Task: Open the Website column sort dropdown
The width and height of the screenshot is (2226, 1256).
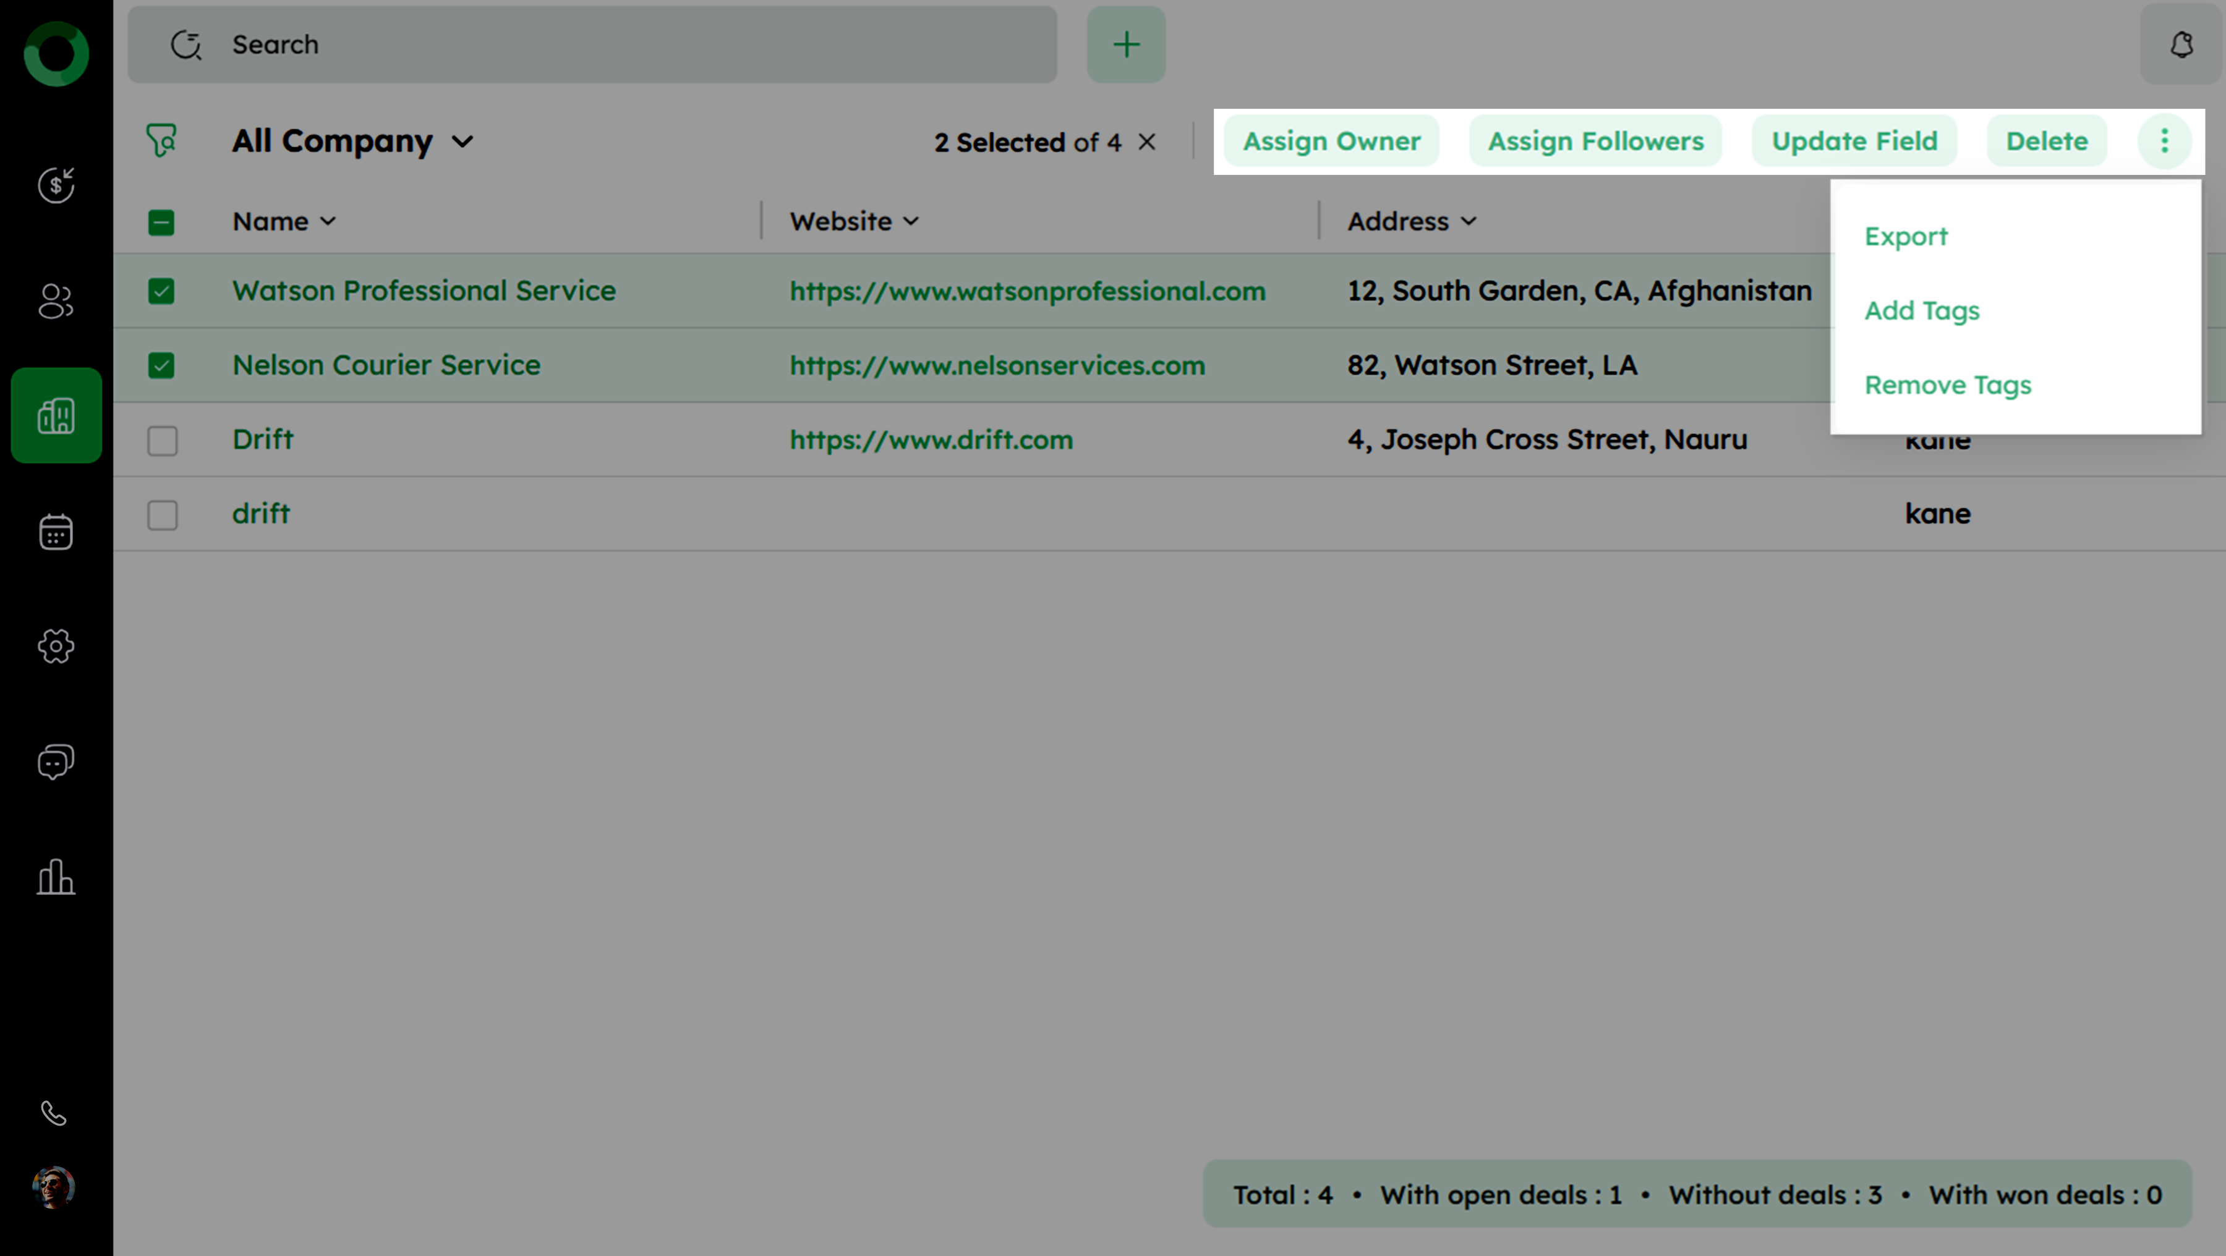Action: [911, 222]
